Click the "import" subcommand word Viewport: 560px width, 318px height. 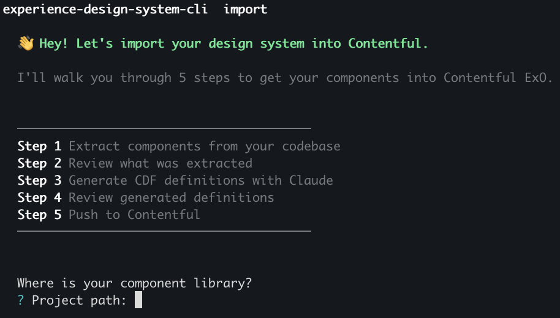click(245, 9)
